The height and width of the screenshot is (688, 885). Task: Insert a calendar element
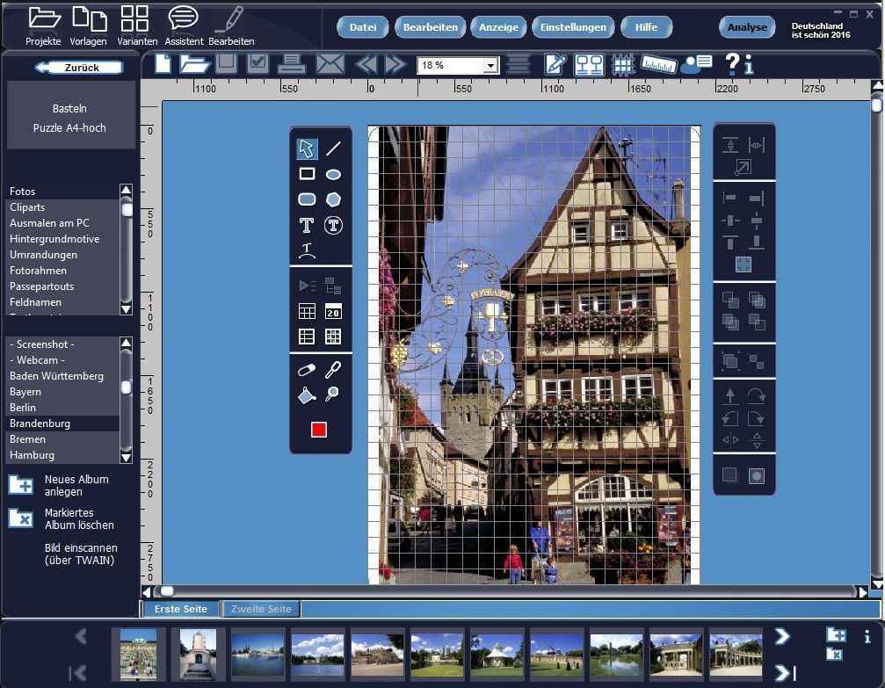pyautogui.click(x=333, y=312)
